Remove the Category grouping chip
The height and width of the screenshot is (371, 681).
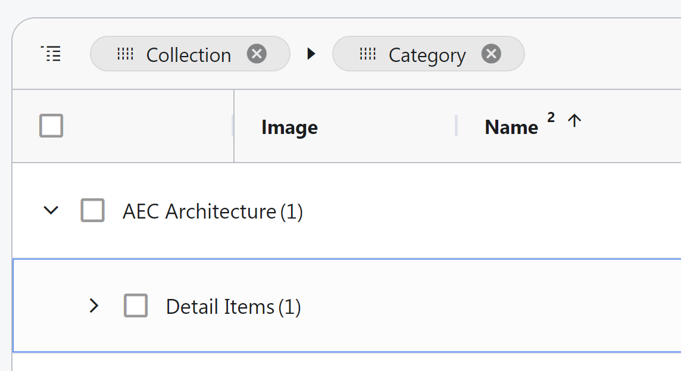pyautogui.click(x=491, y=54)
